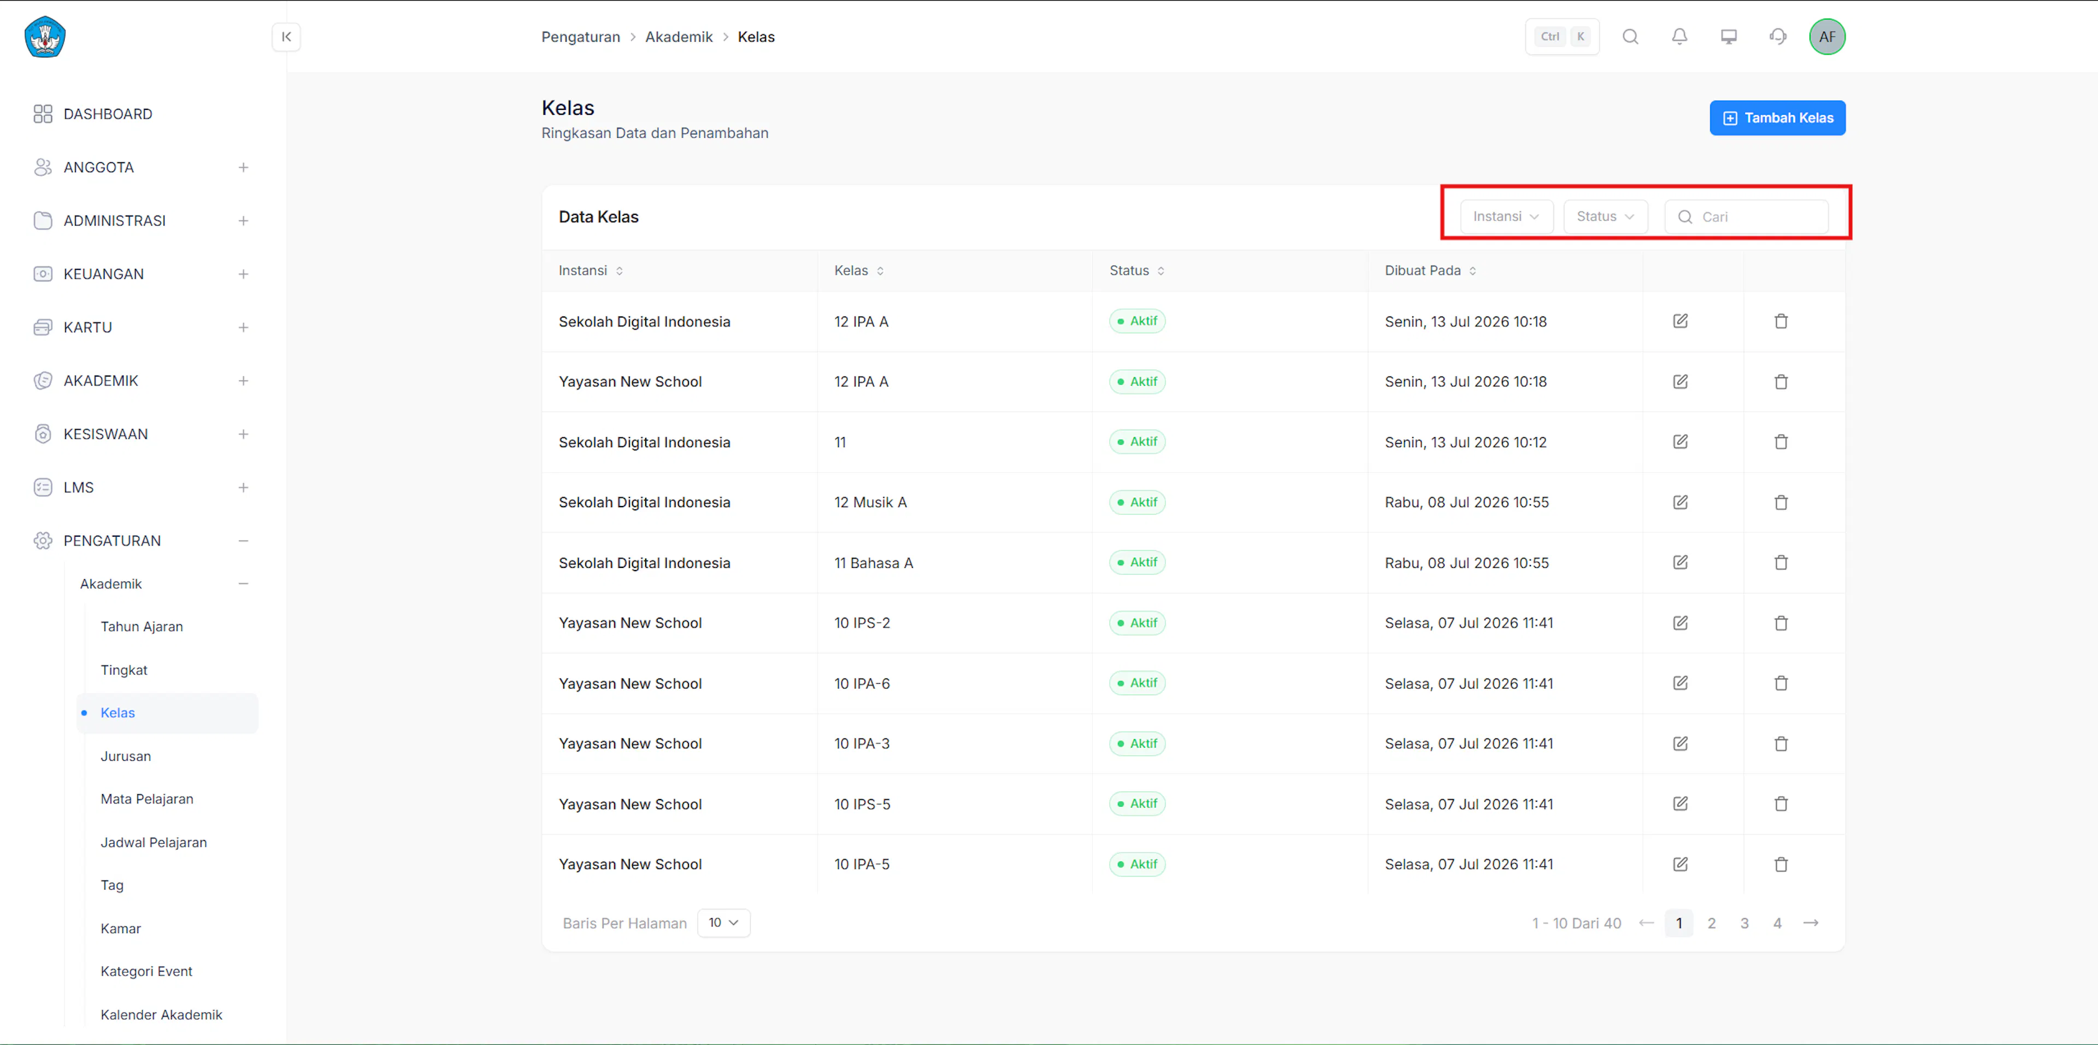Viewport: 2098px width, 1045px height.
Task: Open the Instansi filter dropdown
Action: click(1506, 216)
